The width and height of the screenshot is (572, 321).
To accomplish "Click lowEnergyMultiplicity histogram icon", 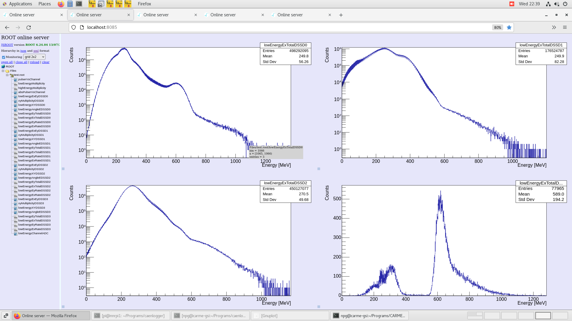I will pyautogui.click(x=15, y=84).
